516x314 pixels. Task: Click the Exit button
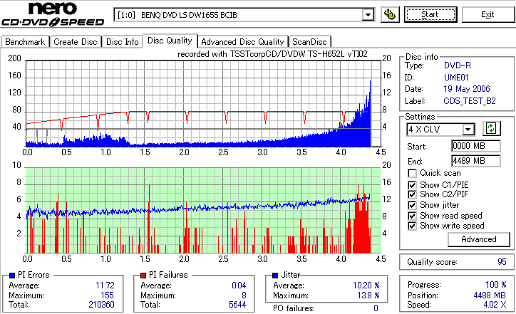[487, 14]
